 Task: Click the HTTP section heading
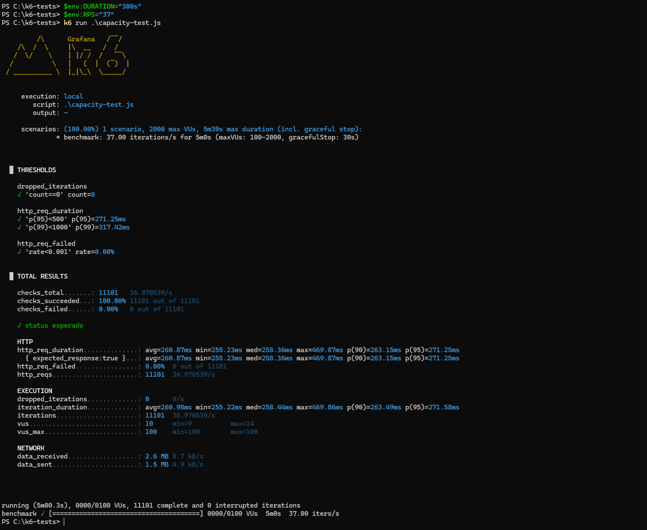coord(25,342)
